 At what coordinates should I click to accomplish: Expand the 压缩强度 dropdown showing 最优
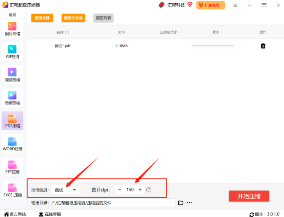click(66, 190)
